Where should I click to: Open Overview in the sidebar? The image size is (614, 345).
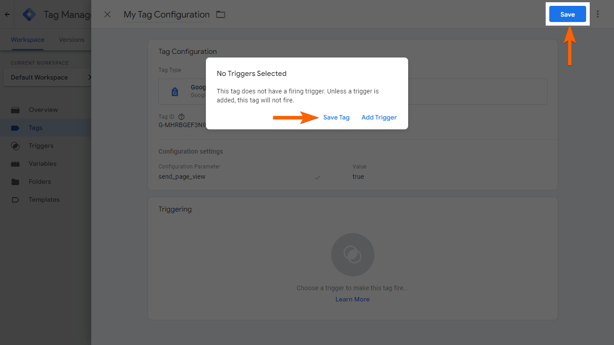43,110
